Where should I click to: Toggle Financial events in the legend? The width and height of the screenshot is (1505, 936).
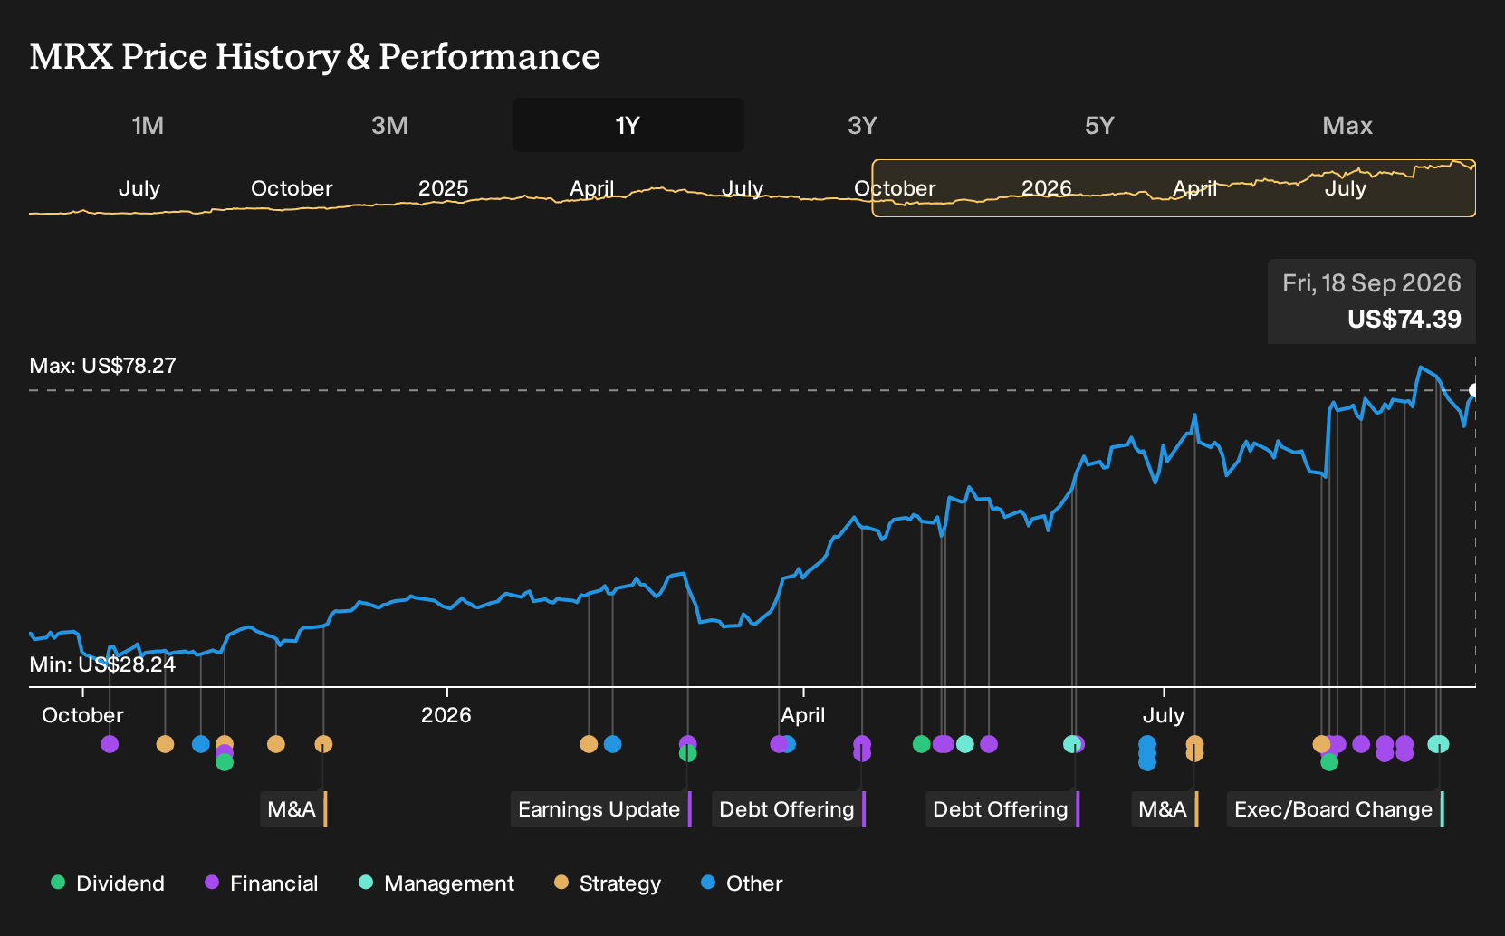pos(262,883)
